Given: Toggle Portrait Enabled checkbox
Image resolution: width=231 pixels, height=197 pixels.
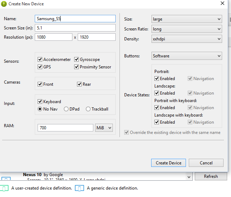Looking at the screenshot, I should tap(156, 79).
